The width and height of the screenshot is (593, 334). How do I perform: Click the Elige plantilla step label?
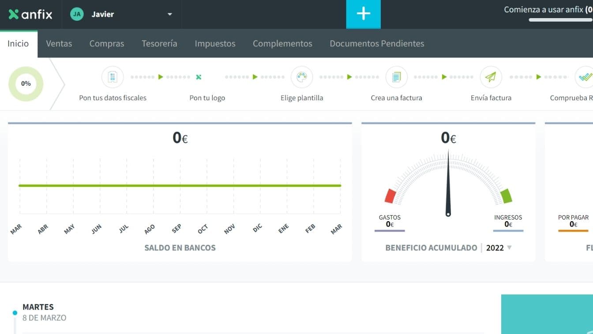coord(302,98)
